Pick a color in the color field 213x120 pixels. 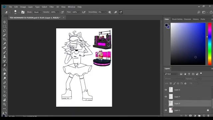pos(188,44)
